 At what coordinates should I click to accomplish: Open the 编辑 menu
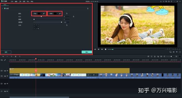click(16, 2)
